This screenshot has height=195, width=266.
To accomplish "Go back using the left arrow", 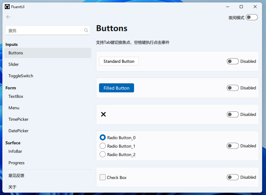I will coord(8,17).
